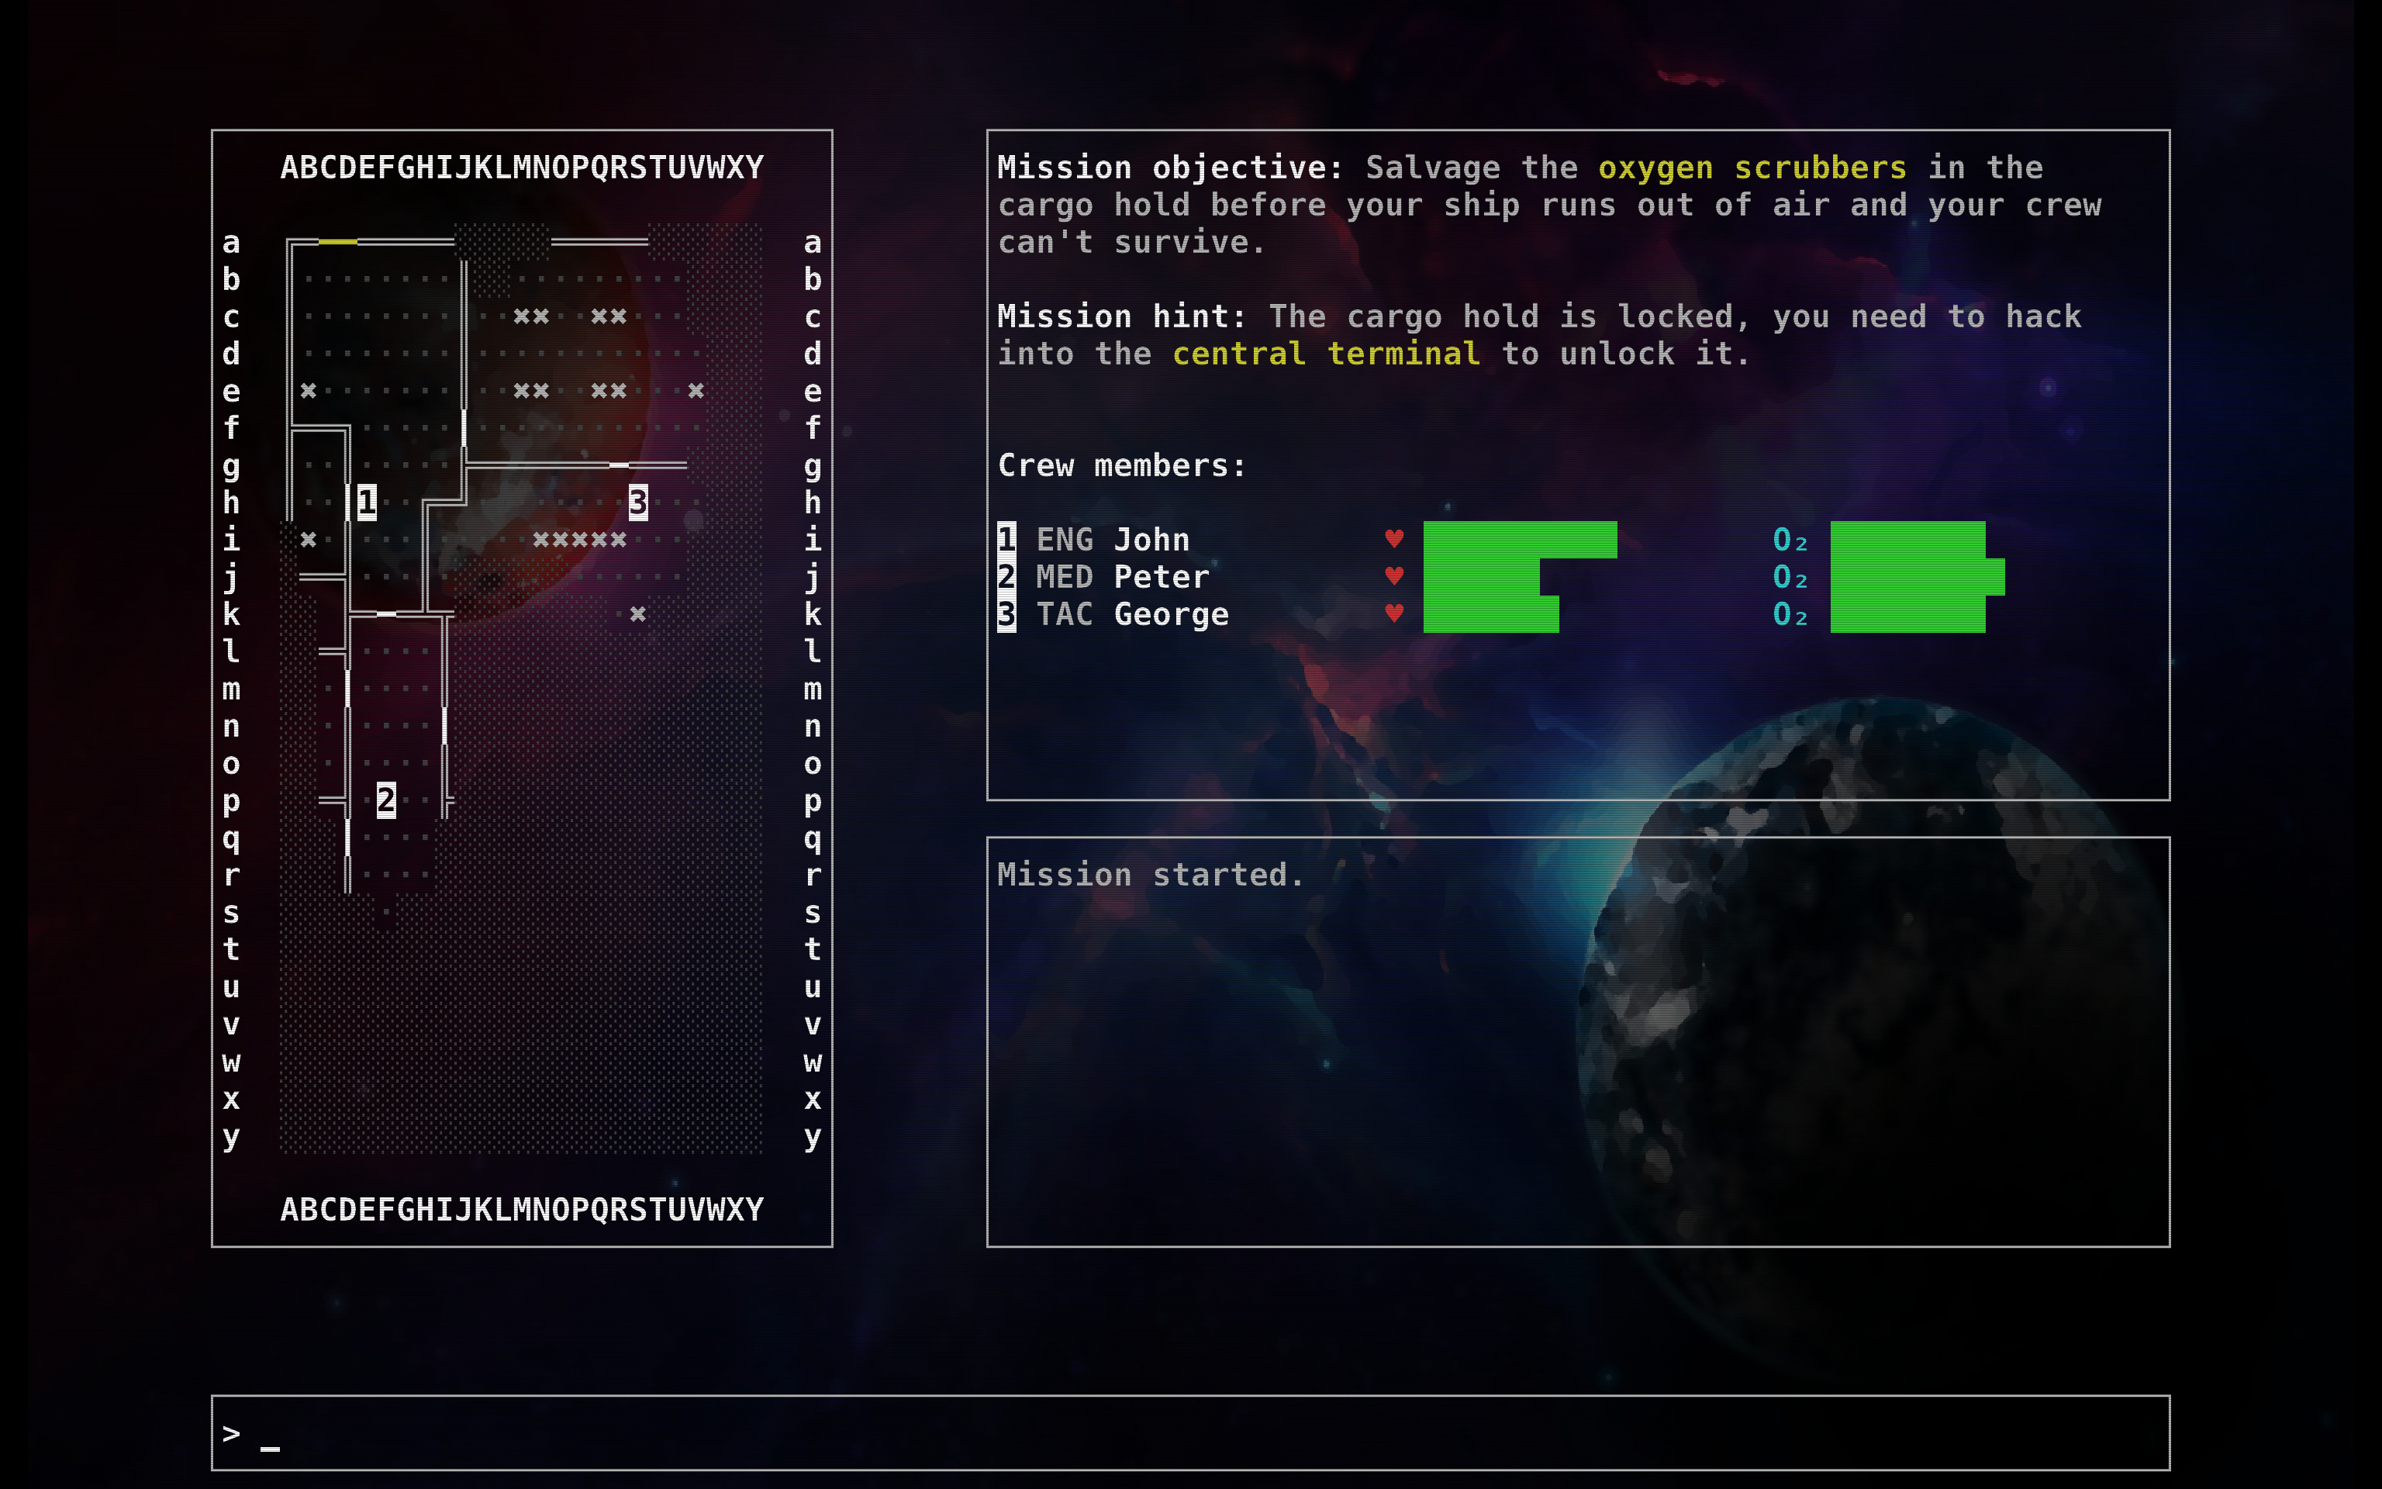Click the five-x cluster on map row i
The height and width of the screenshot is (1489, 2382).
(x=580, y=540)
